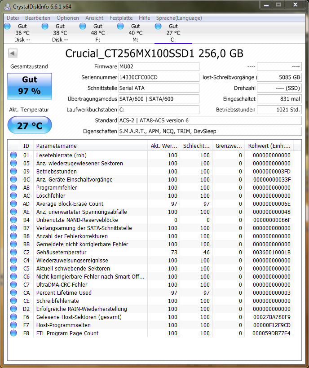Image resolution: width=309 pixels, height=368 pixels.
Task: Switch to drive F: at 48 °C
Action: pyautogui.click(x=98, y=33)
